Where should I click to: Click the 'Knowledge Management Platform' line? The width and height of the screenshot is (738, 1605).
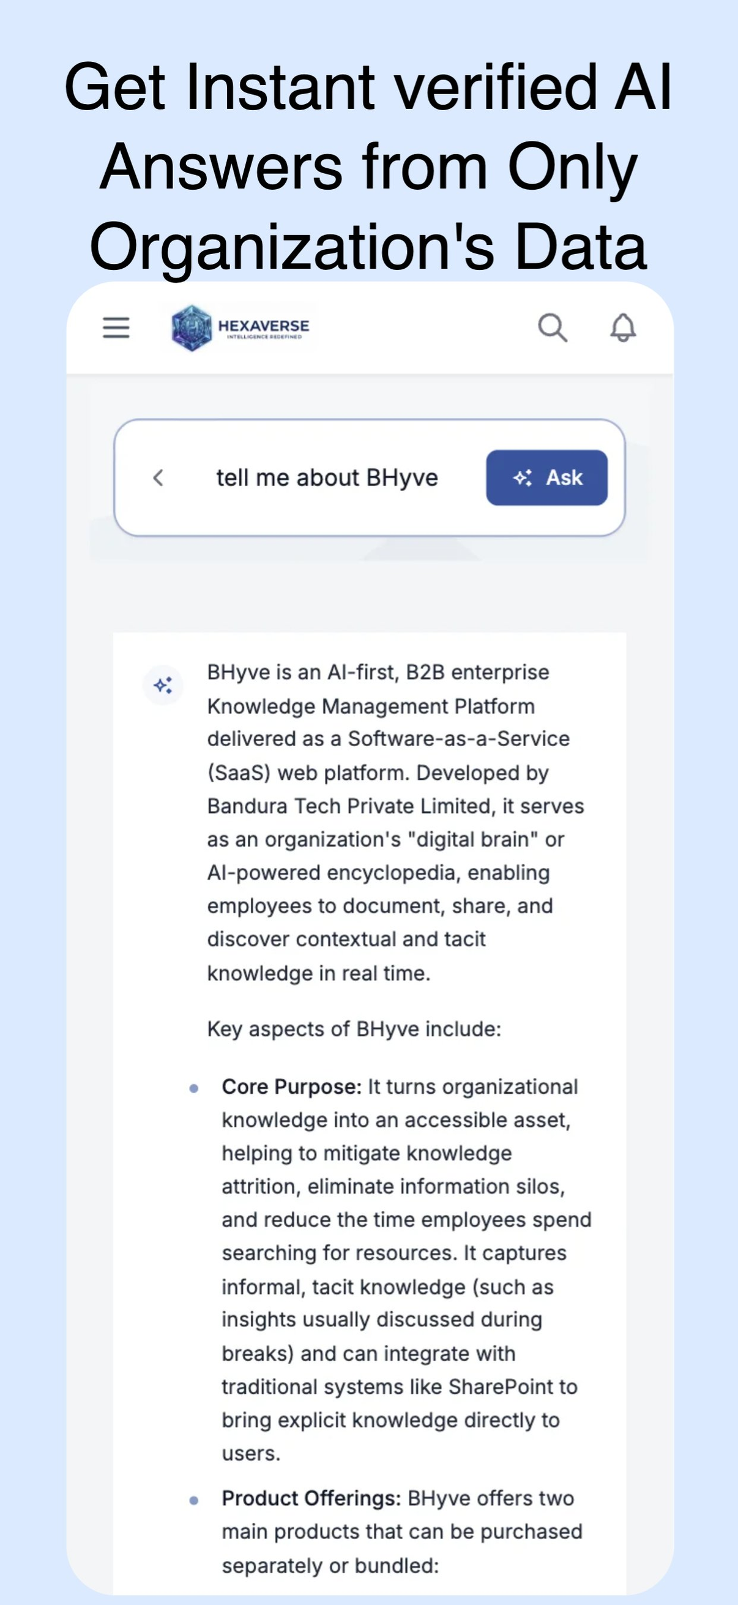tap(371, 706)
